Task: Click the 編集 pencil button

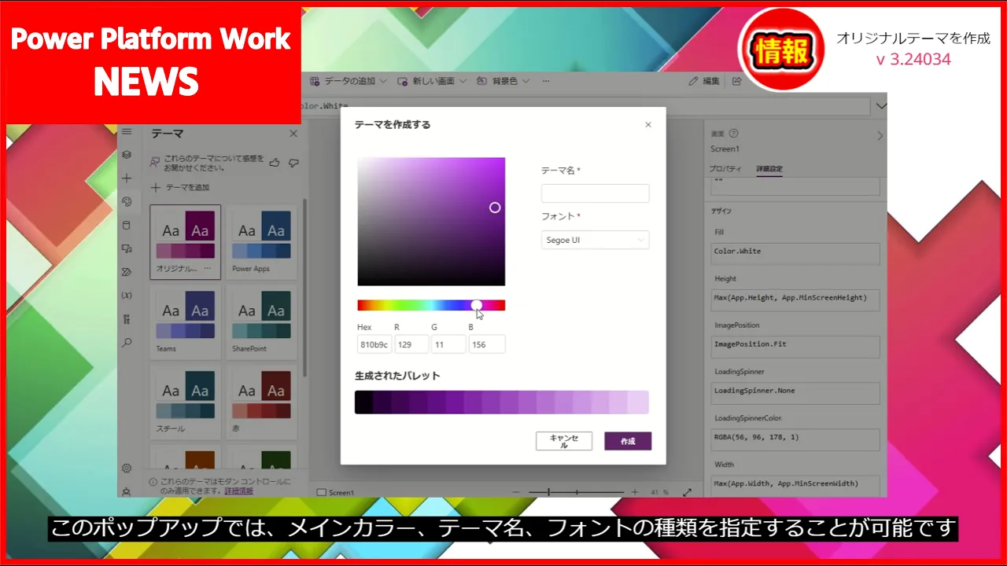Action: 704,81
